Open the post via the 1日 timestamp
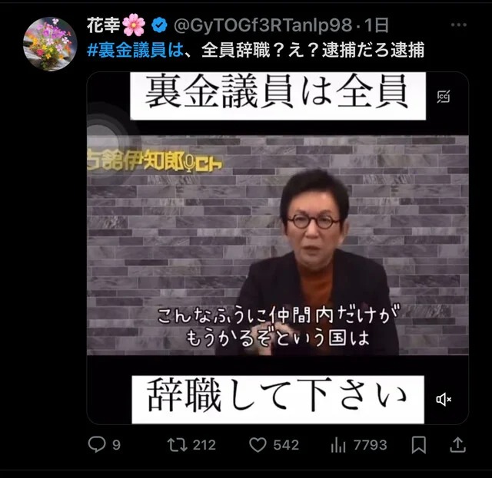The width and height of the screenshot is (492, 478). click(377, 25)
